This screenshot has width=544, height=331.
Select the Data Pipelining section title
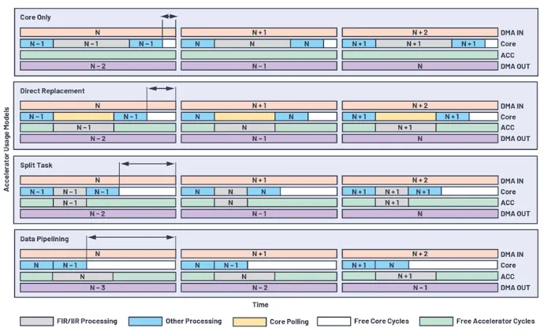44,238
